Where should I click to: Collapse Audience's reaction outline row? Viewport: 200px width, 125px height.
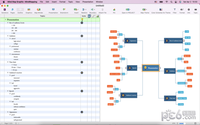8,73
